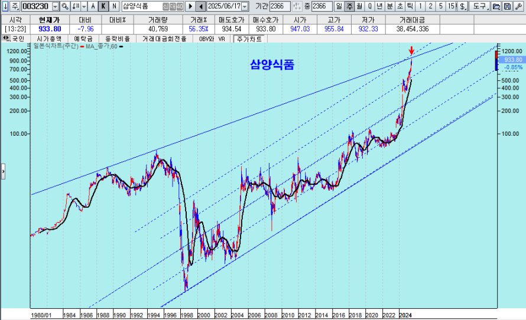Click the -0.85% change label on axis
The height and width of the screenshot is (320, 526).
(514, 67)
